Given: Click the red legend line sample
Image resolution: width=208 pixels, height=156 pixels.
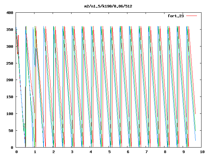Looking at the screenshot, I should coord(191,16).
